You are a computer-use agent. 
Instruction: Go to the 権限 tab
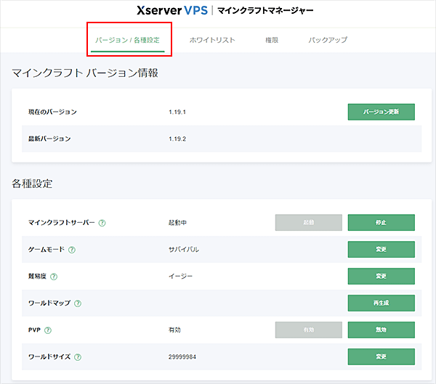click(272, 40)
